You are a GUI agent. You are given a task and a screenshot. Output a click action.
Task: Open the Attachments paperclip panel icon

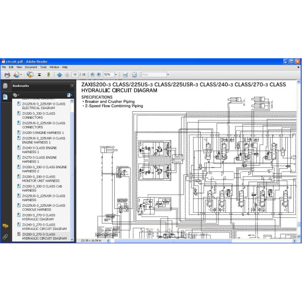point(5,236)
